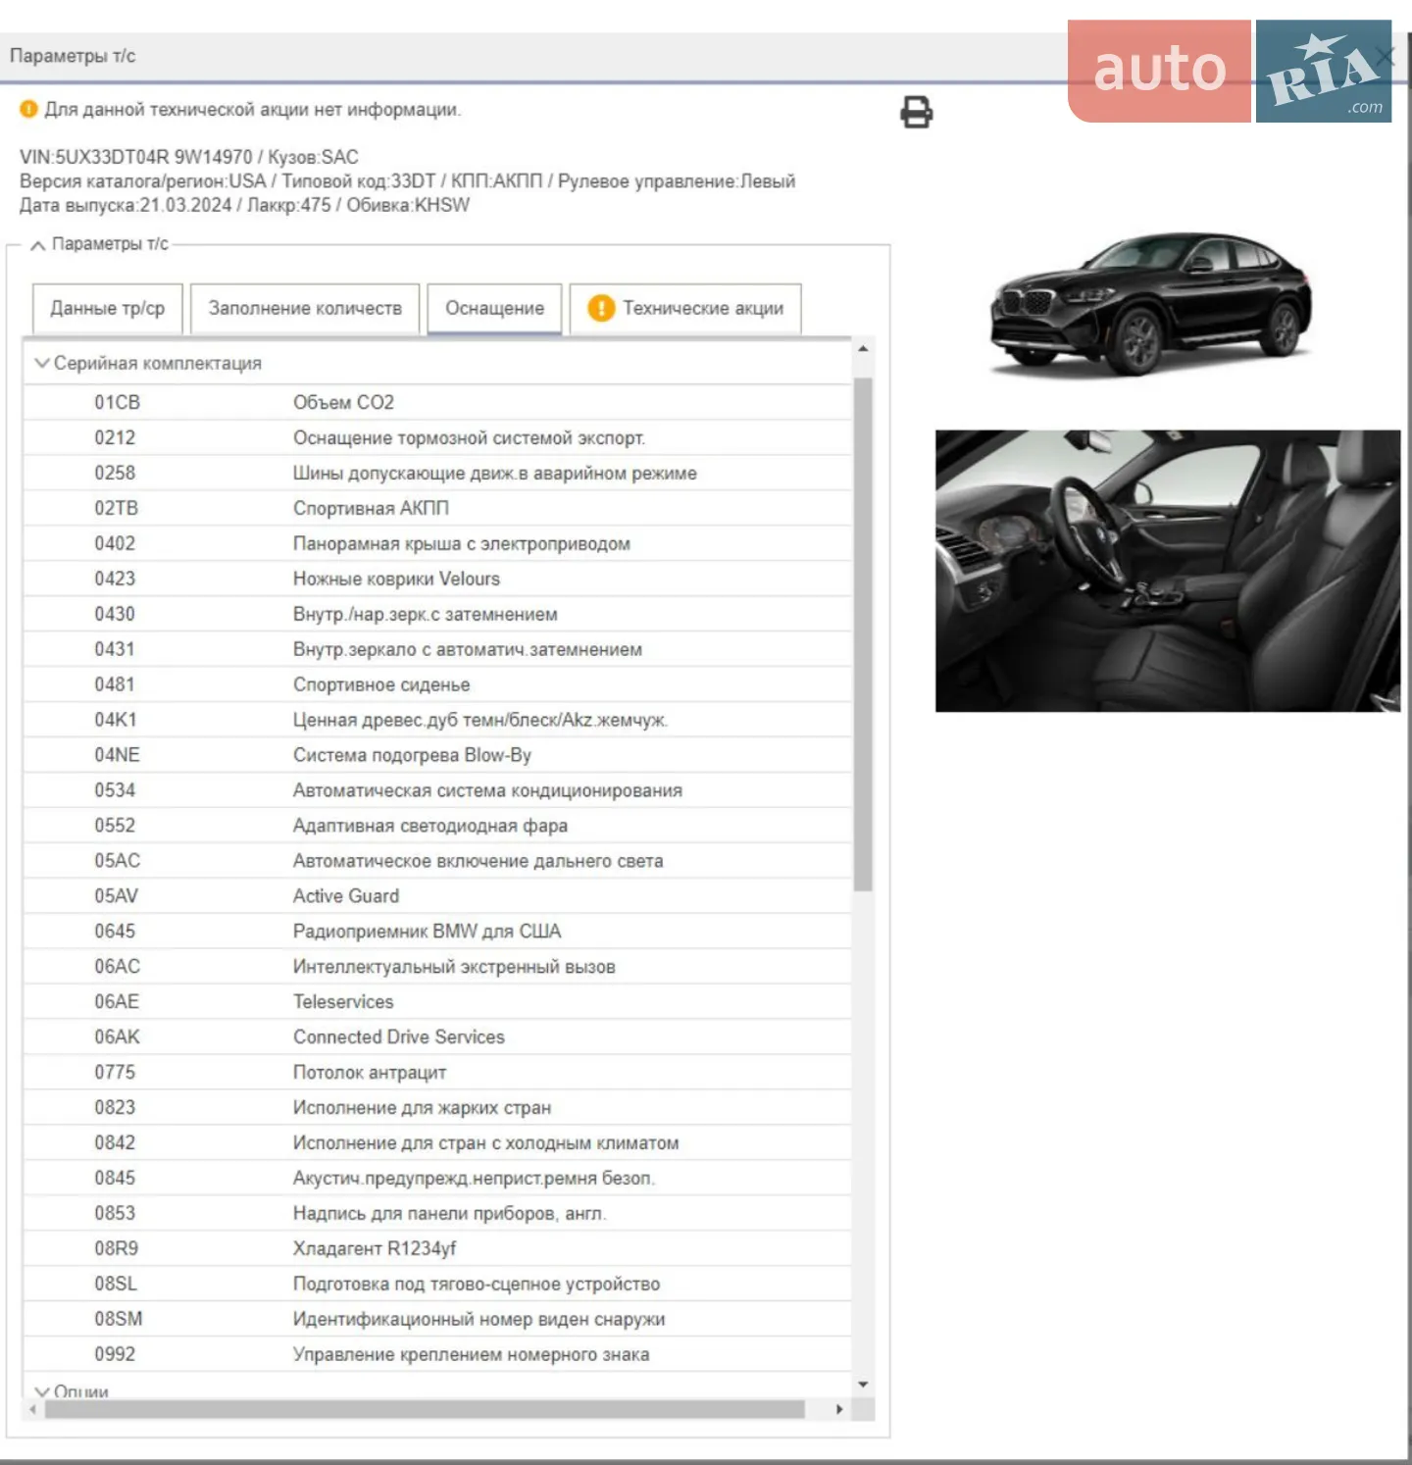Screen dimensions: 1412x1465
Task: Click the Версия каталога/регион:USA line
Action: point(408,181)
